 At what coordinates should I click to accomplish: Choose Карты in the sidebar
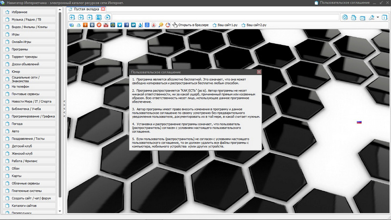(x=29, y=176)
